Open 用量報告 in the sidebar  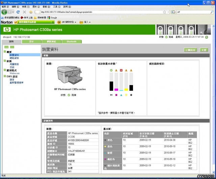point(14,64)
